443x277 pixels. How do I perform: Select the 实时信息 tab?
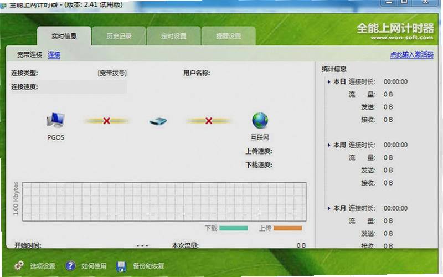click(64, 36)
